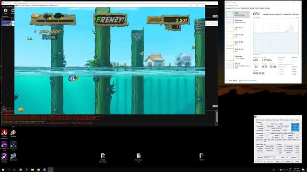Click the Tools button in CPU-Z
The height and width of the screenshot is (172, 307).
click(x=277, y=161)
